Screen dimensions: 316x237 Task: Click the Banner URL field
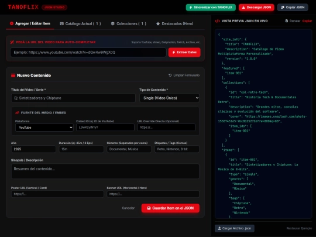pos(153,194)
